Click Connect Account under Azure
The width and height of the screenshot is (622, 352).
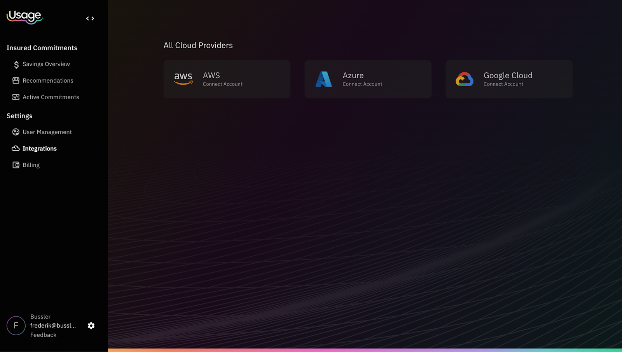tap(362, 84)
